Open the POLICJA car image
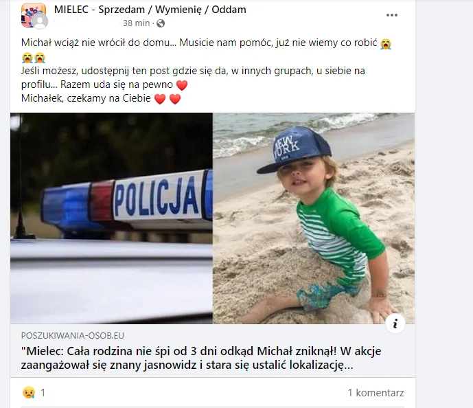 (111, 218)
